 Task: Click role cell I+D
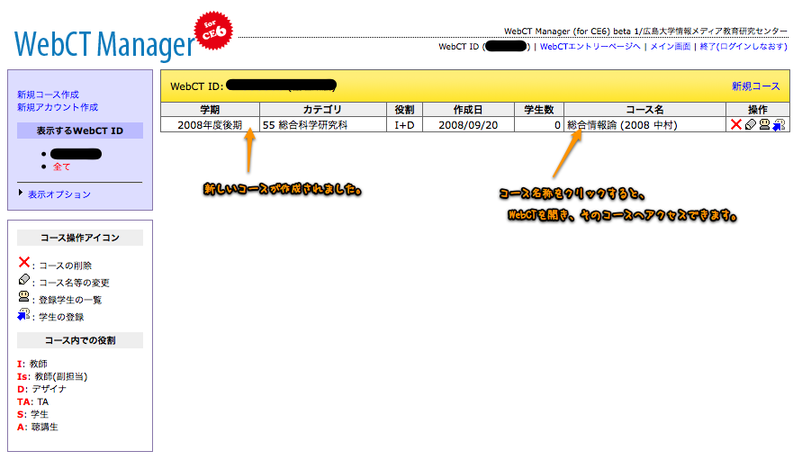404,125
